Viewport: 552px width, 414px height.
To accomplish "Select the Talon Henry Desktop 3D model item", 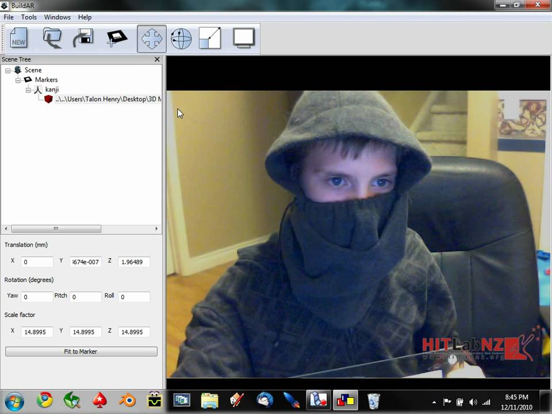I will pos(108,99).
